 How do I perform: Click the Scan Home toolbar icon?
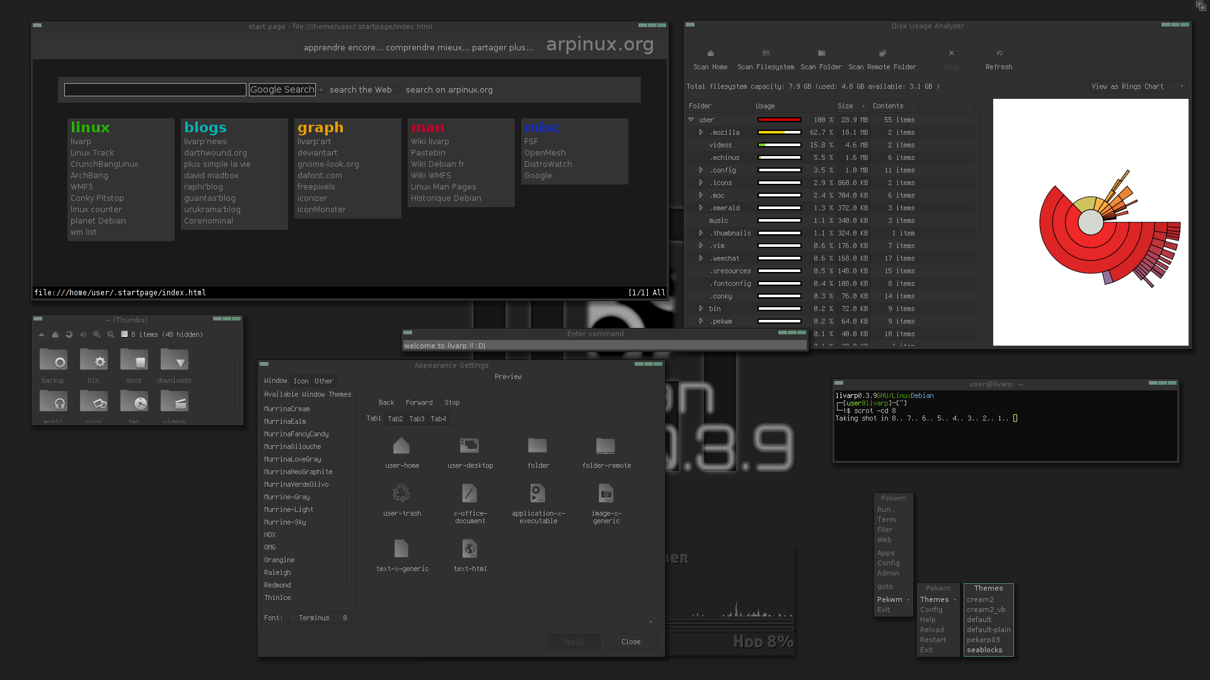click(710, 54)
